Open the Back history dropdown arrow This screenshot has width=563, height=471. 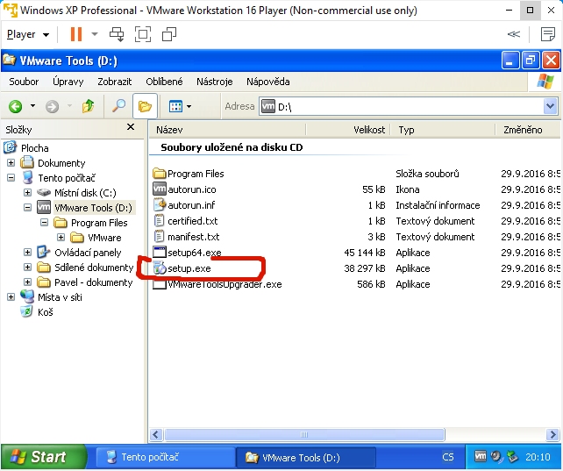(x=32, y=106)
